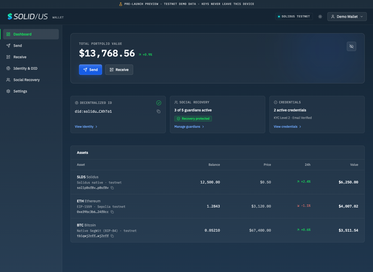Follow the View credentials link
Screen dimensions: 373x272
click(x=287, y=127)
